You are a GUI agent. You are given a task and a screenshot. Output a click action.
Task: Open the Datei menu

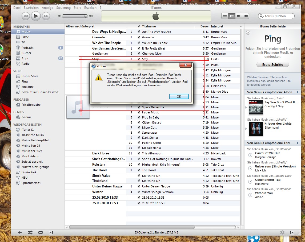point(17,7)
